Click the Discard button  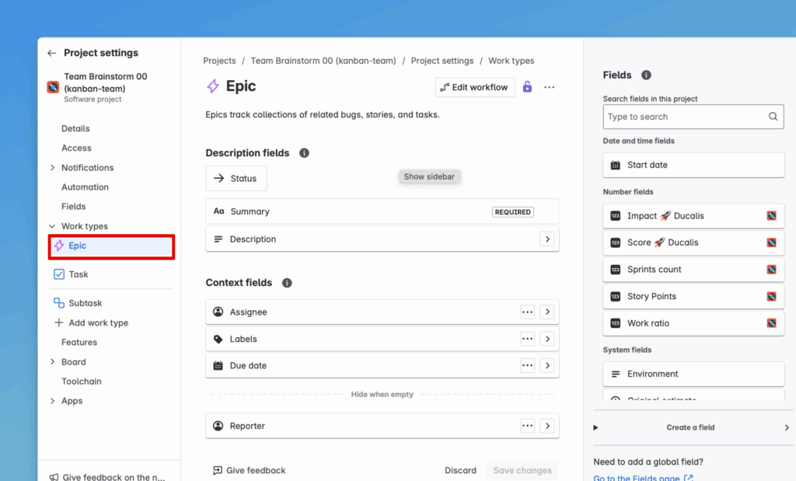tap(460, 470)
